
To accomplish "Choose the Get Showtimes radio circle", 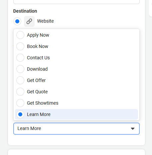I will click(20, 103).
